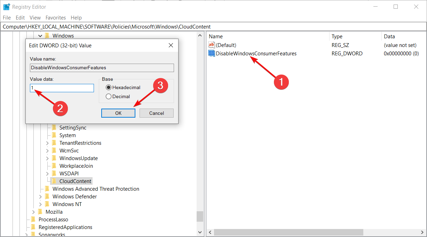Click the Value data input field
The height and width of the screenshot is (237, 427).
62,88
